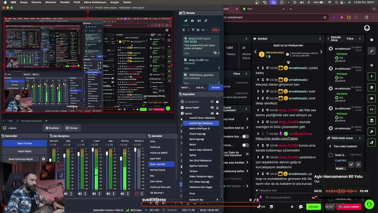Open L spoti channel options menu
The height and width of the screenshot is (213, 378).
click(99, 194)
